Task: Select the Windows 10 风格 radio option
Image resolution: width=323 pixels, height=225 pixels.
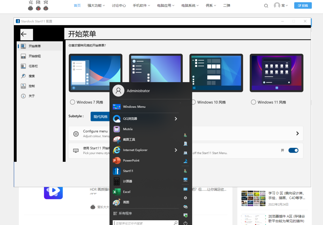Action: [x=193, y=102]
